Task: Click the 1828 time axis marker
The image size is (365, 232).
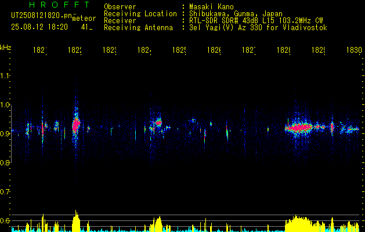Action: tap(284, 50)
